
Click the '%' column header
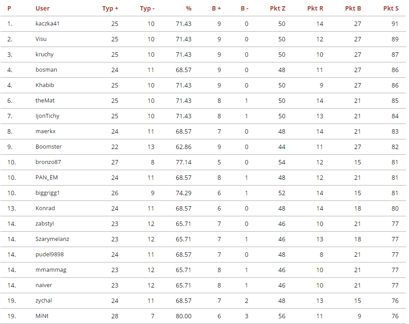tap(189, 8)
